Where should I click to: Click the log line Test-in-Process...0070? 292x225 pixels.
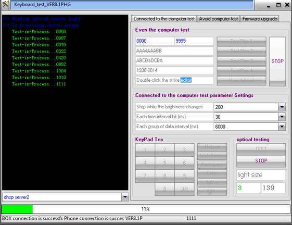pyautogui.click(x=39, y=45)
